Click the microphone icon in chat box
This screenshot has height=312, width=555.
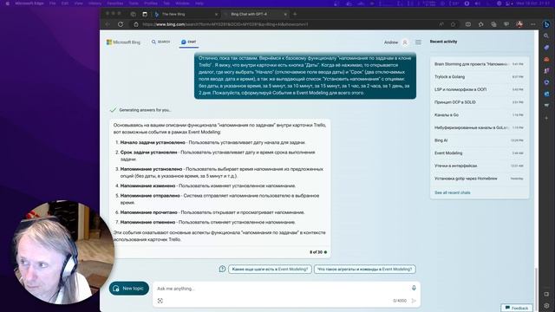pyautogui.click(x=414, y=288)
